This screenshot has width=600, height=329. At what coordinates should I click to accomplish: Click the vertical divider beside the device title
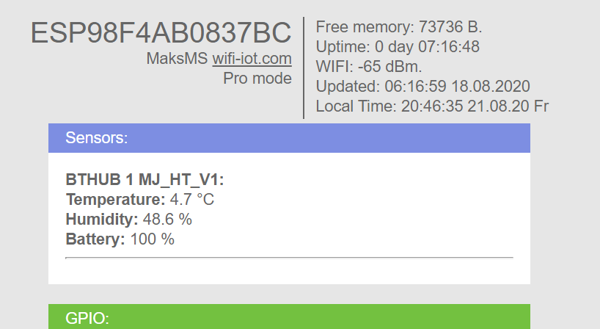(304, 68)
